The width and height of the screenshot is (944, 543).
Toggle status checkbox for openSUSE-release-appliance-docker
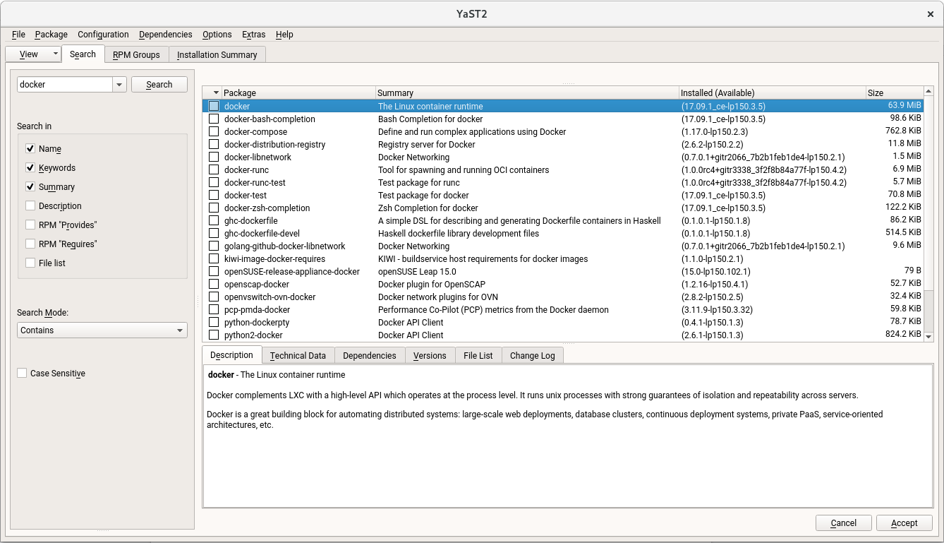coord(214,271)
